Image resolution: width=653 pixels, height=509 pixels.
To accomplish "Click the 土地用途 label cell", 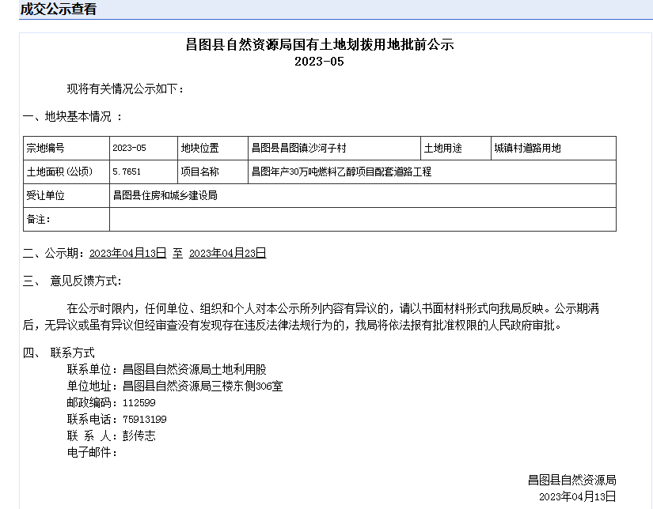I will (456, 148).
